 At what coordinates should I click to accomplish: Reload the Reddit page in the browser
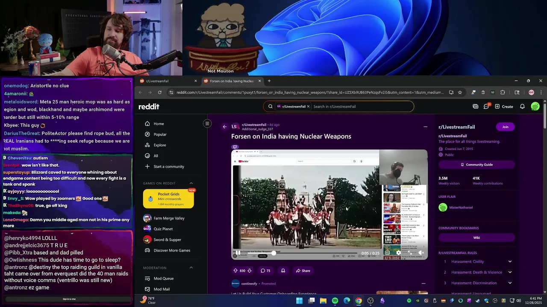(x=160, y=92)
